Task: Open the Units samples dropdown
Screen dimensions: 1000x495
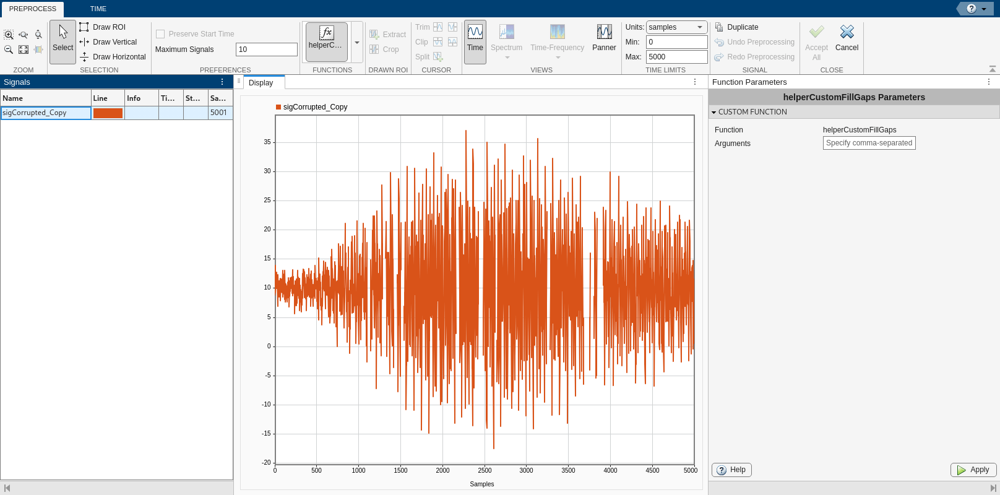Action: pyautogui.click(x=677, y=27)
